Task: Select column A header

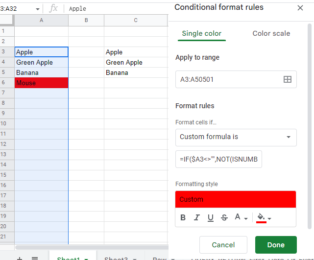Action: tap(41, 20)
